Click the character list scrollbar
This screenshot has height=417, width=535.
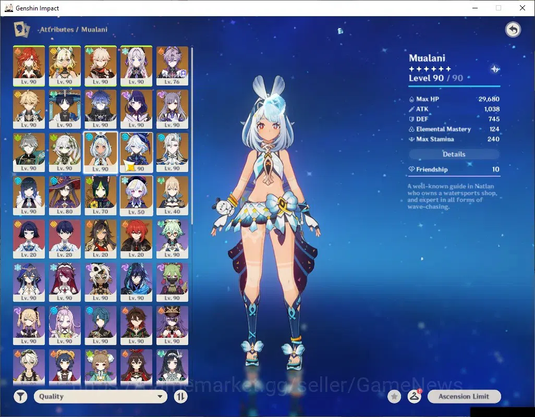click(192, 136)
